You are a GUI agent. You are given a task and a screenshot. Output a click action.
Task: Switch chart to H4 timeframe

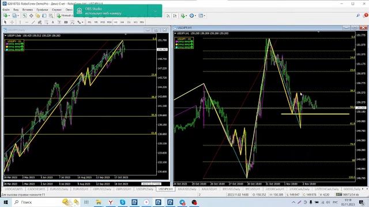(x=122, y=22)
